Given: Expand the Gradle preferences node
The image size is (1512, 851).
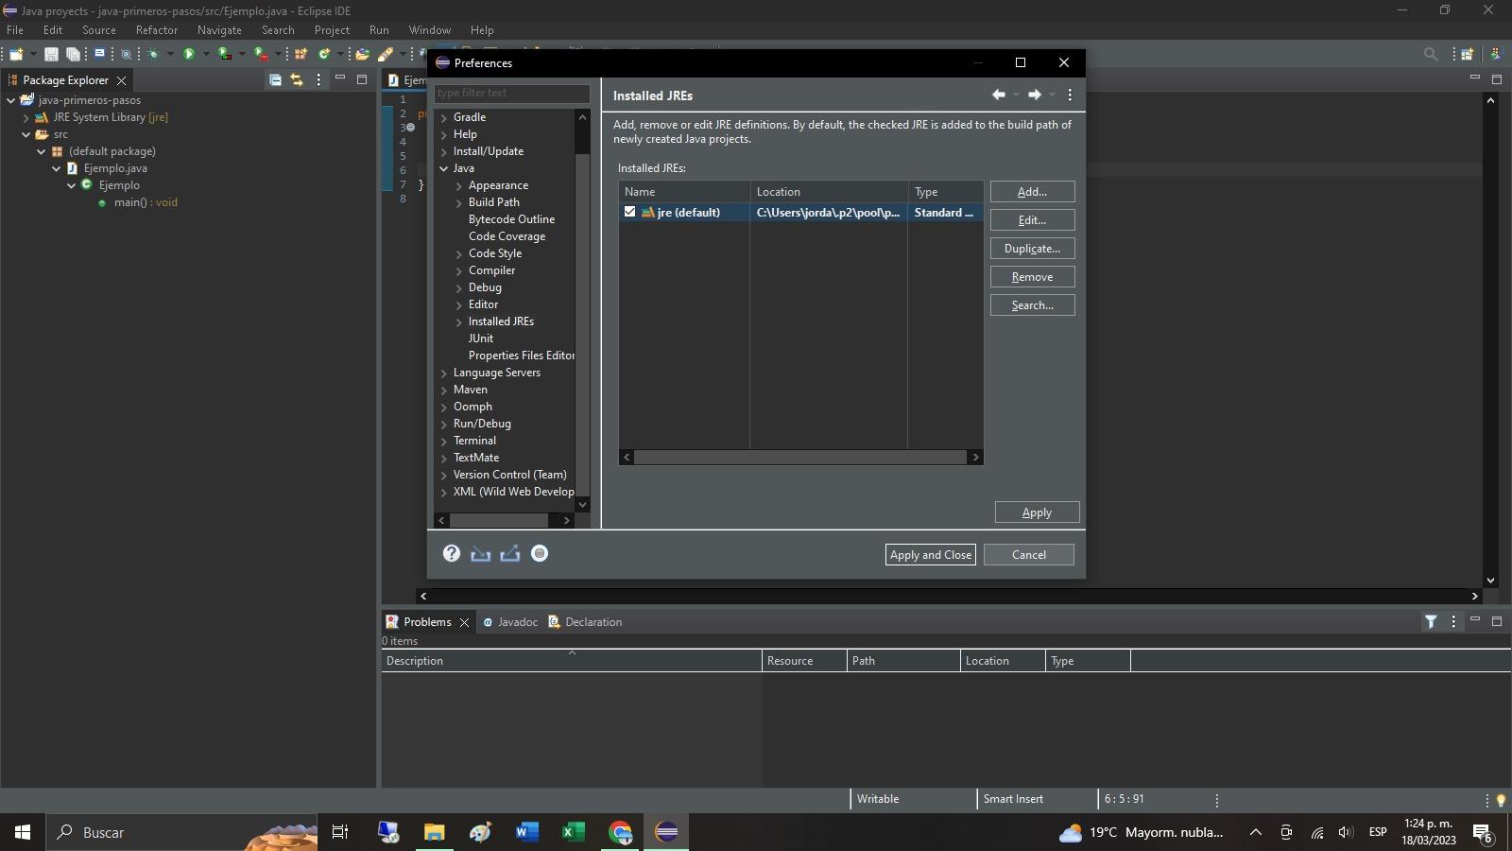Looking at the screenshot, I should tap(444, 117).
